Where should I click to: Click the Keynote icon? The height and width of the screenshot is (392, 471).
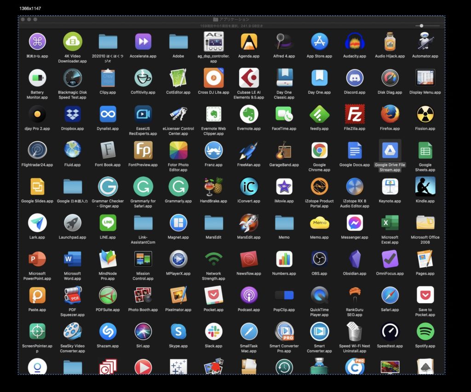pos(390,186)
